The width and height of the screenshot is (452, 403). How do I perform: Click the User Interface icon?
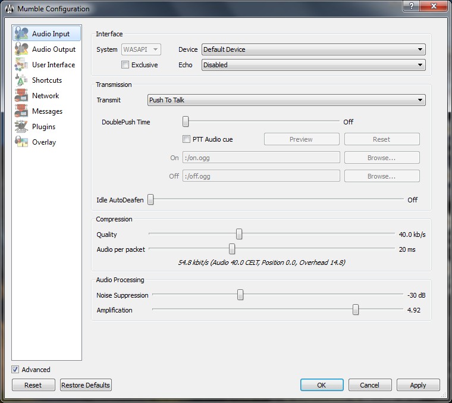tap(21, 65)
